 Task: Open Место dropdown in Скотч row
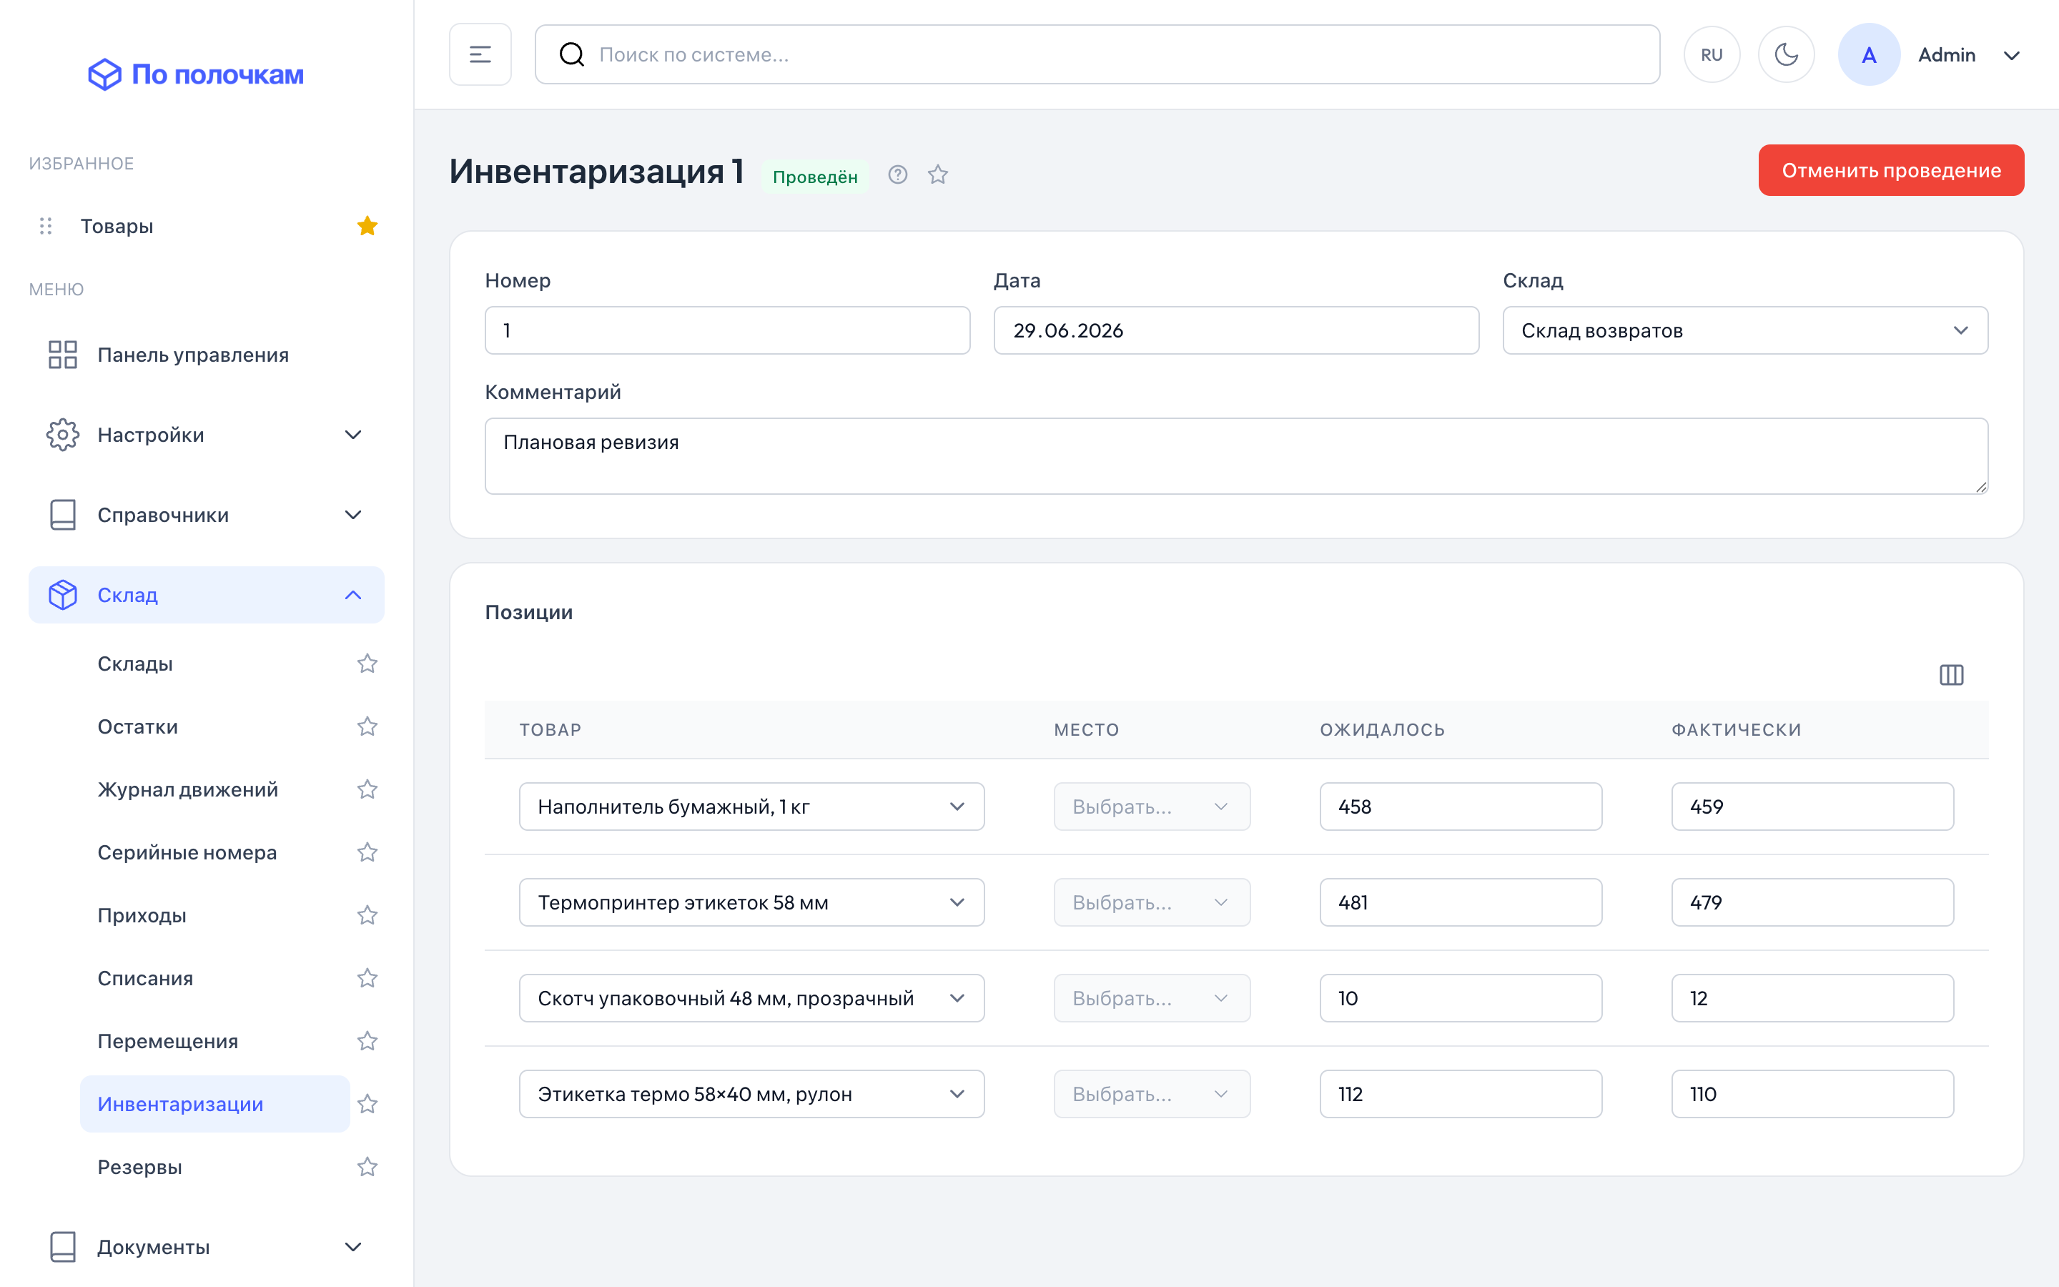pos(1152,997)
